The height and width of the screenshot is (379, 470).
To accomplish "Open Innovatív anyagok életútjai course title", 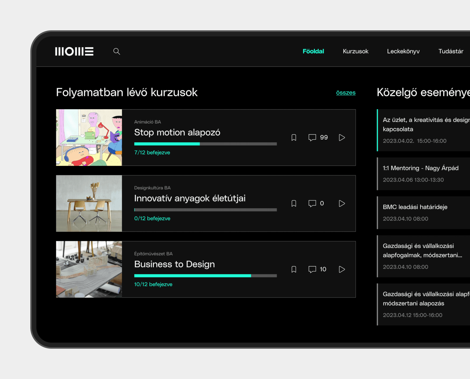I will coord(190,198).
